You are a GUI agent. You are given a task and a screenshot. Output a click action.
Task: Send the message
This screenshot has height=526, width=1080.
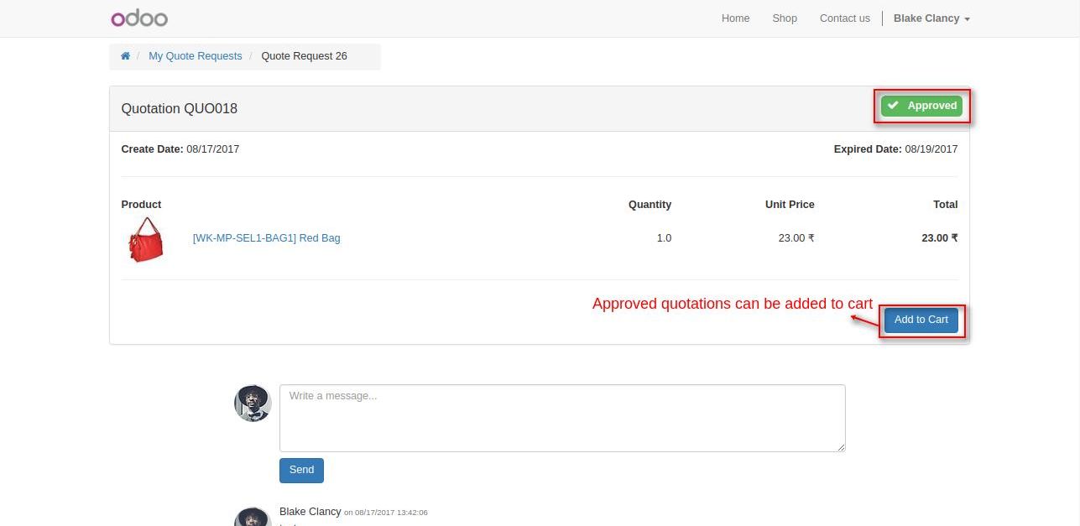pyautogui.click(x=301, y=471)
